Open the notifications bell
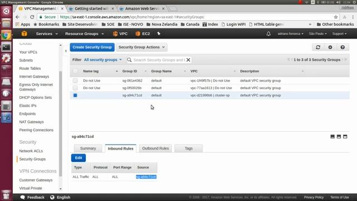This screenshot has height=201, width=357. pyautogui.click(x=268, y=33)
